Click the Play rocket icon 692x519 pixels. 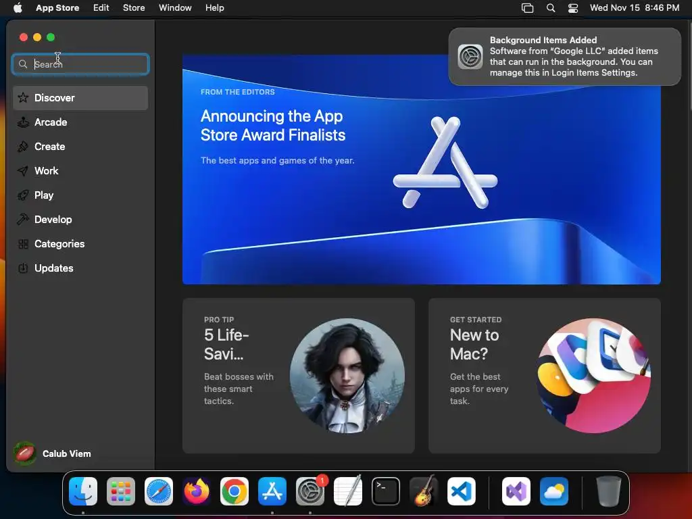[x=23, y=195]
